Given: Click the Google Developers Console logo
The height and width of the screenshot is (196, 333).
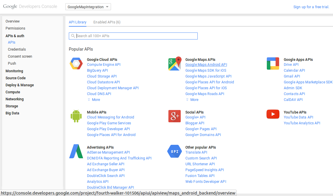Looking at the screenshot, I should click(30, 6).
